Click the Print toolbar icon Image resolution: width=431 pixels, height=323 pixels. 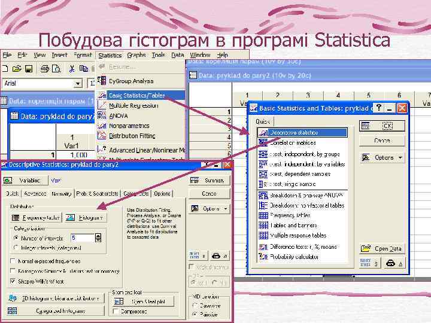[x=44, y=68]
